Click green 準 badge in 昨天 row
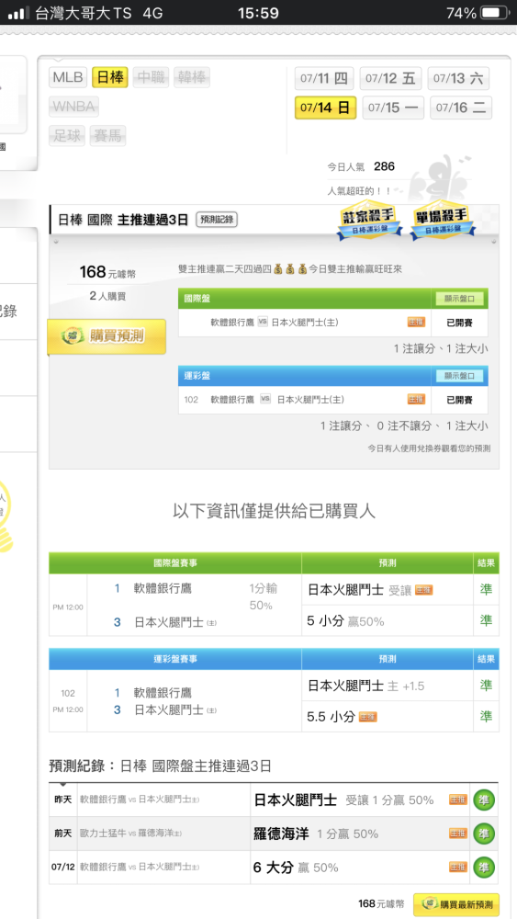 pos(484,800)
